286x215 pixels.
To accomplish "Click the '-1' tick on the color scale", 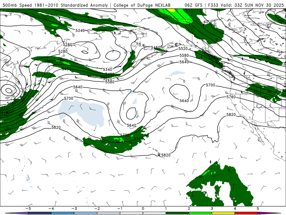I will (x=120, y=209).
